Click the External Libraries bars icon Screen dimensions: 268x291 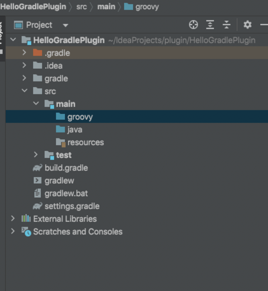26,219
